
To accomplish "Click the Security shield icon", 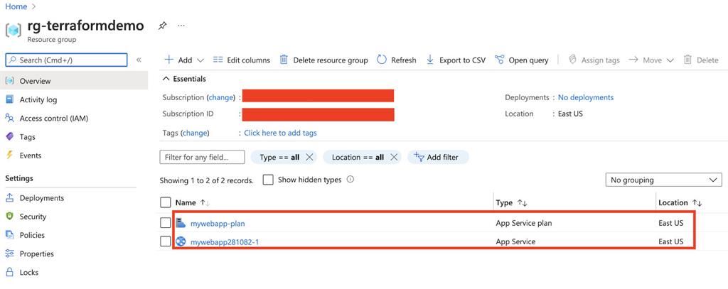I will [x=9, y=216].
